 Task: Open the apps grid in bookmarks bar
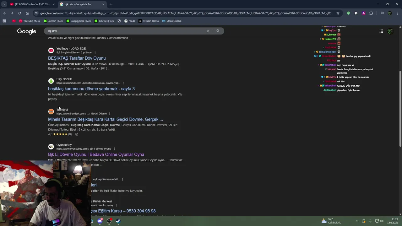pyautogui.click(x=4, y=21)
